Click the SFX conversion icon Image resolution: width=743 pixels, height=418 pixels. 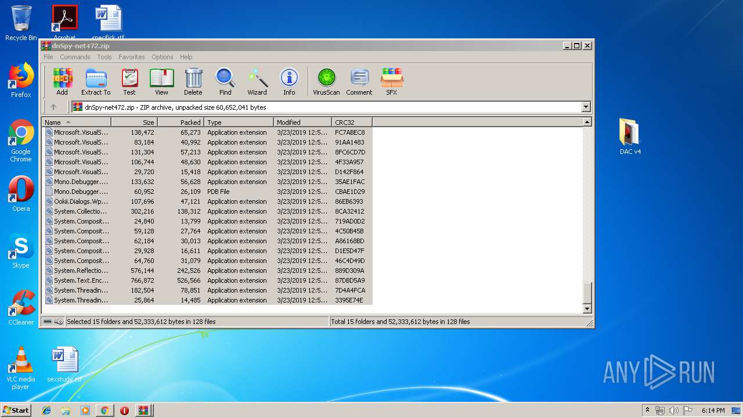click(x=392, y=82)
